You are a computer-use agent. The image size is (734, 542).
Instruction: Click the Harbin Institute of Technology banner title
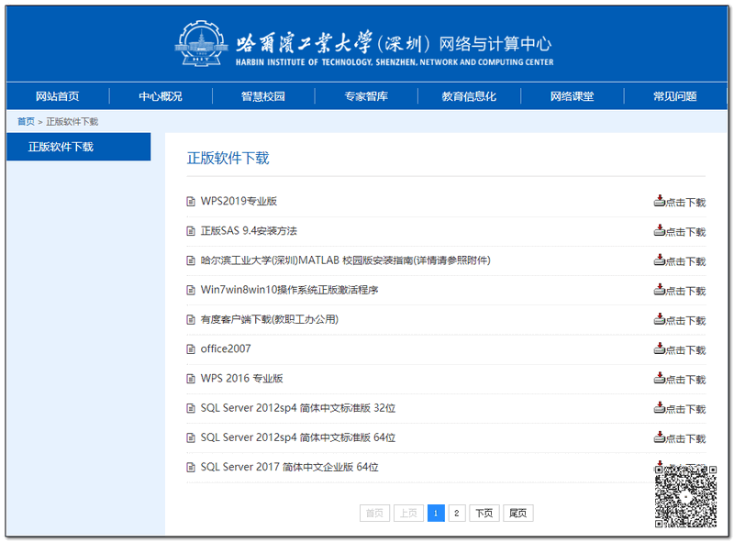[394, 49]
